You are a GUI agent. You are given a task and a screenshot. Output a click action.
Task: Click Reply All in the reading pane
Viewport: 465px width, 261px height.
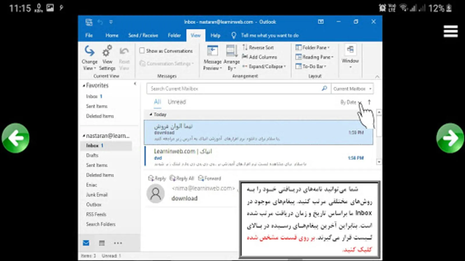click(x=182, y=178)
